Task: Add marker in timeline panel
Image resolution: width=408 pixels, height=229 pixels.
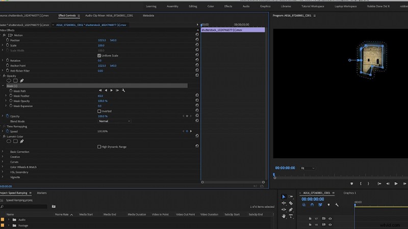Action: click(328, 205)
